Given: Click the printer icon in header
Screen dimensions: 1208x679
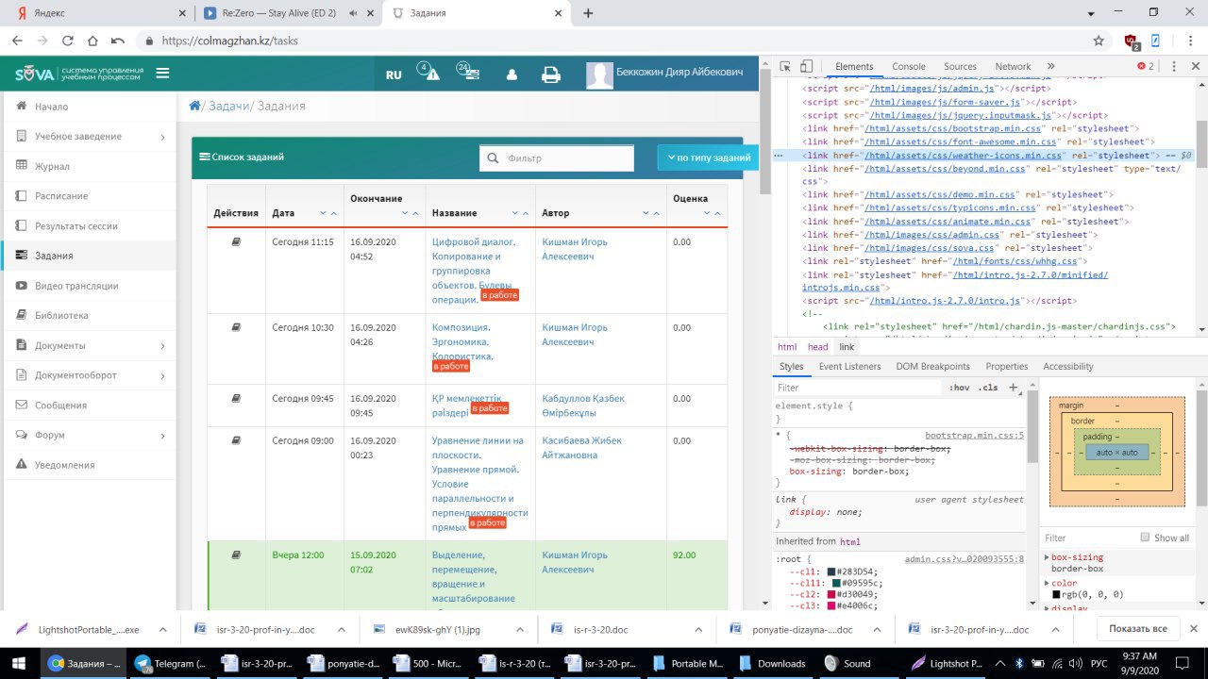Looking at the screenshot, I should [x=551, y=75].
